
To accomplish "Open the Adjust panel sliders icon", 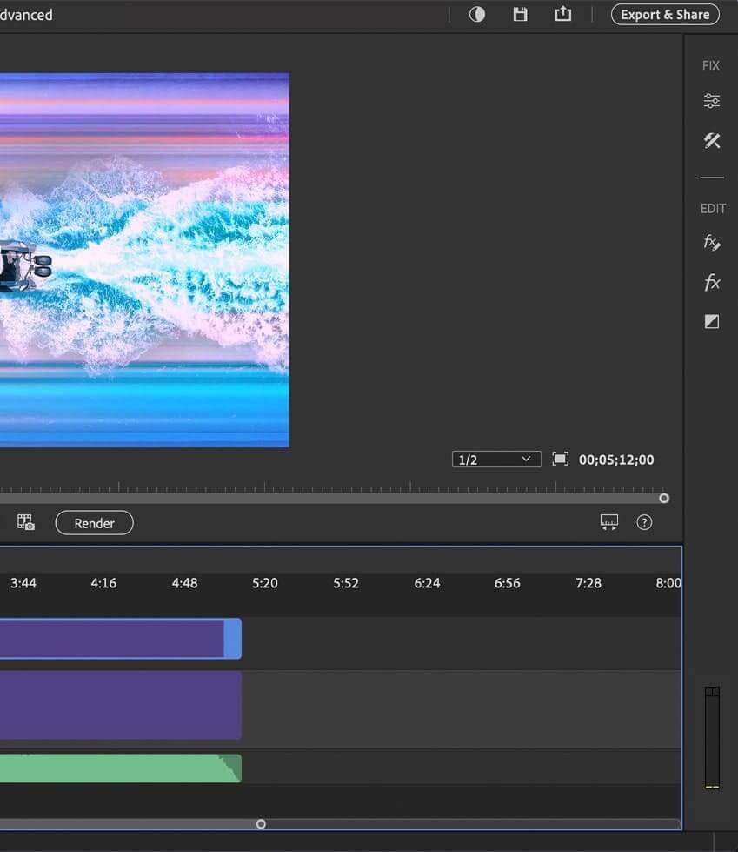I will (x=712, y=101).
